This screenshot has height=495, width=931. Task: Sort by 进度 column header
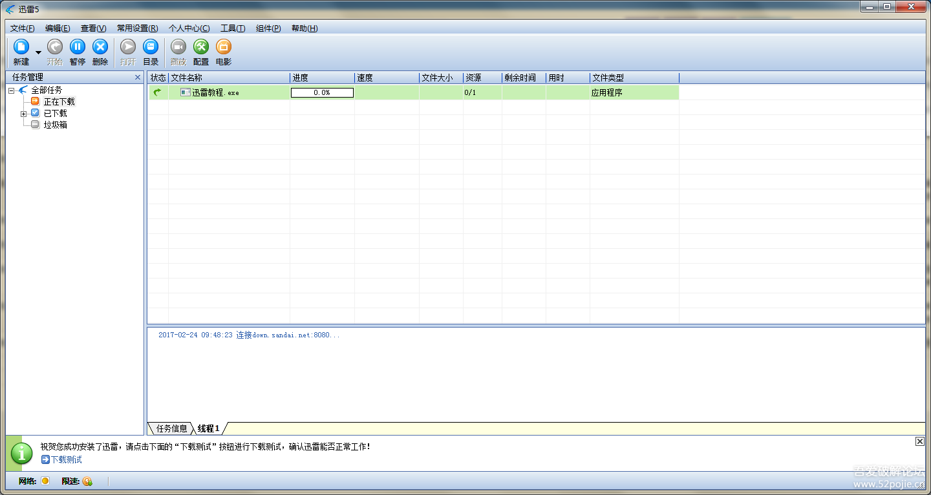(x=322, y=78)
